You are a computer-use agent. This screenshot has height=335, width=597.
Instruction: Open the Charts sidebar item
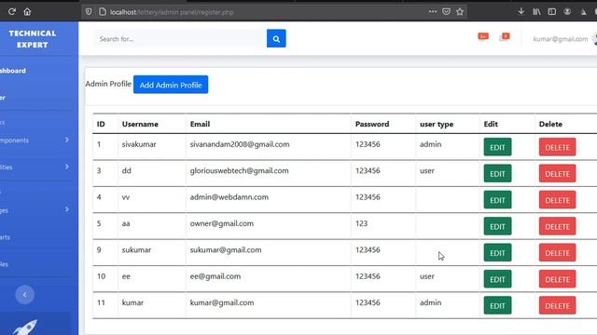(x=6, y=237)
